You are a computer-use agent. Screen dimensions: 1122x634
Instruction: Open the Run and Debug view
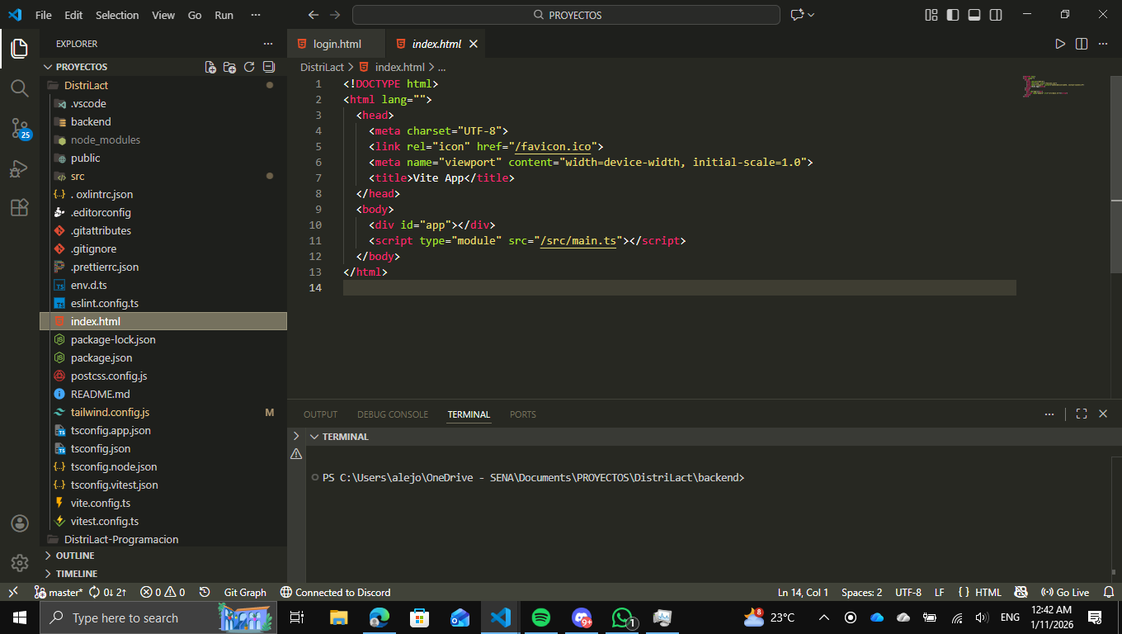tap(20, 168)
